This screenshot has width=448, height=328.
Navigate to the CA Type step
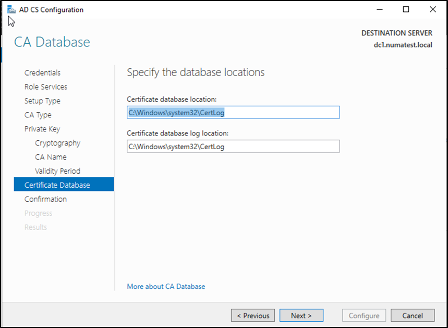coord(38,115)
